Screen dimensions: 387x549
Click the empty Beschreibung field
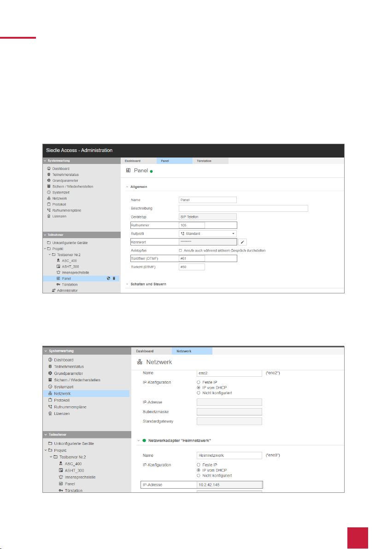coord(243,208)
